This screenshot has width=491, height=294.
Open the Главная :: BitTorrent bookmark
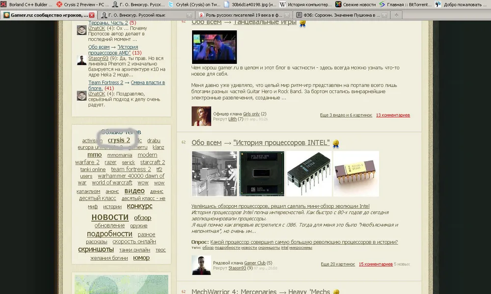click(406, 4)
